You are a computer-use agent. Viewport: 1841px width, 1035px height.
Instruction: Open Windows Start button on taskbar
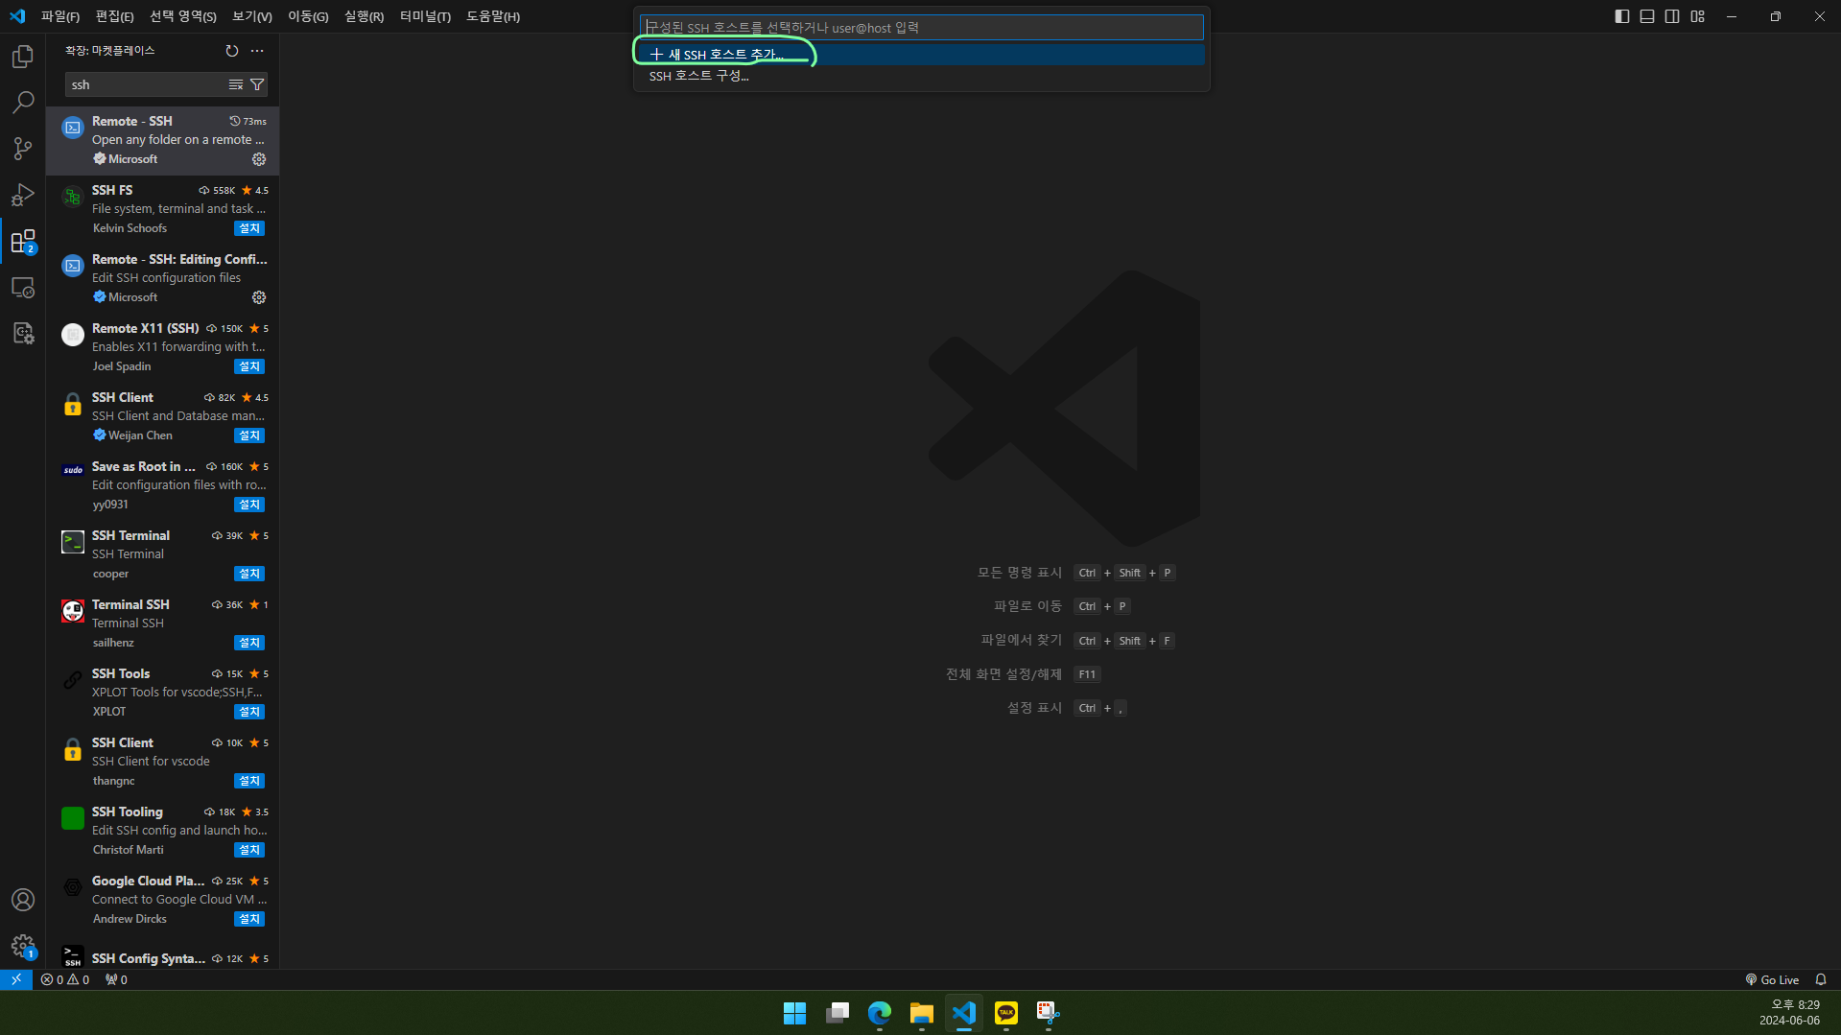(794, 1013)
